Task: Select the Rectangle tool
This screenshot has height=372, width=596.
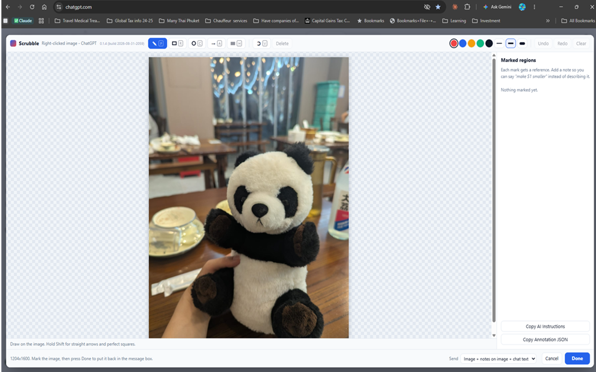Action: point(177,43)
